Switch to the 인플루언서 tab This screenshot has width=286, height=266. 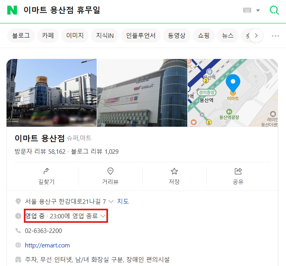click(x=141, y=36)
